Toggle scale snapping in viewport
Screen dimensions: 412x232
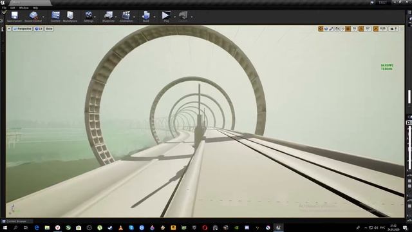[x=376, y=28]
